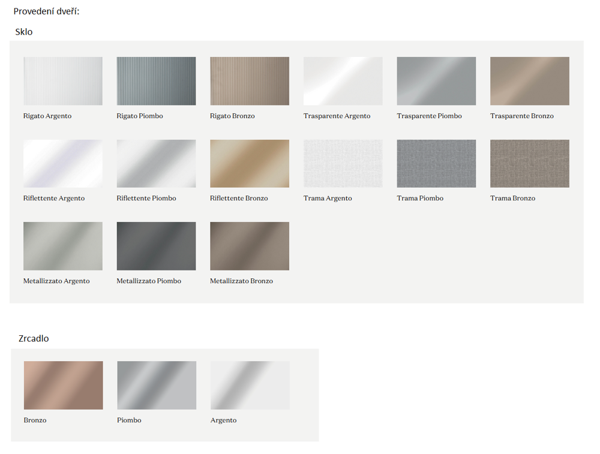Choose the Piombo mirror swatch under Zrcadlo
Viewport: 600px width, 454px height.
[x=157, y=385]
